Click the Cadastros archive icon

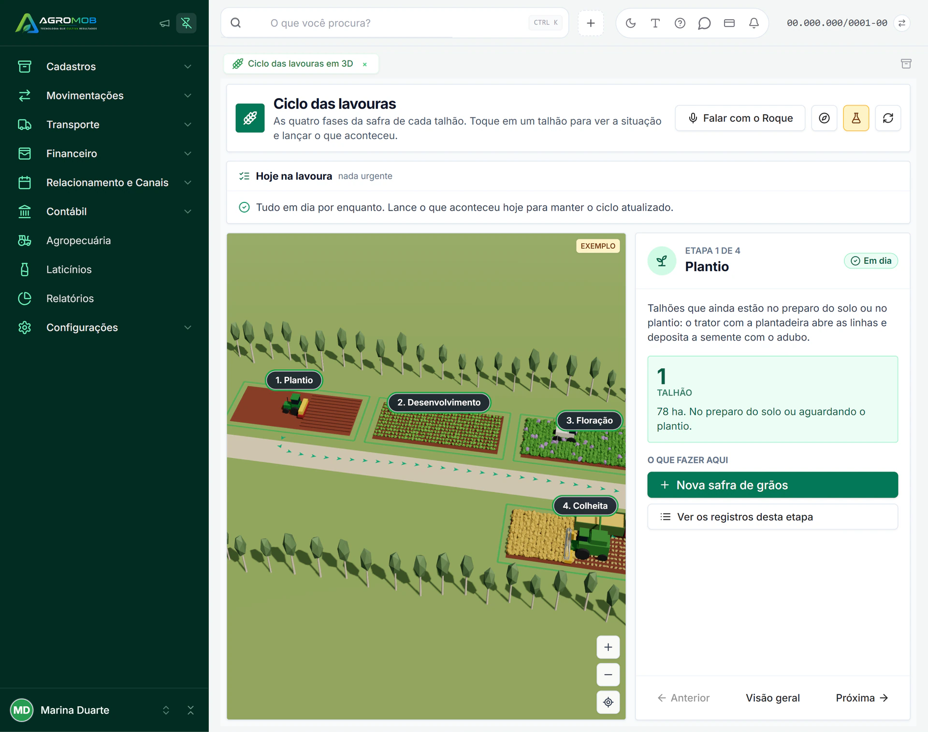point(25,66)
